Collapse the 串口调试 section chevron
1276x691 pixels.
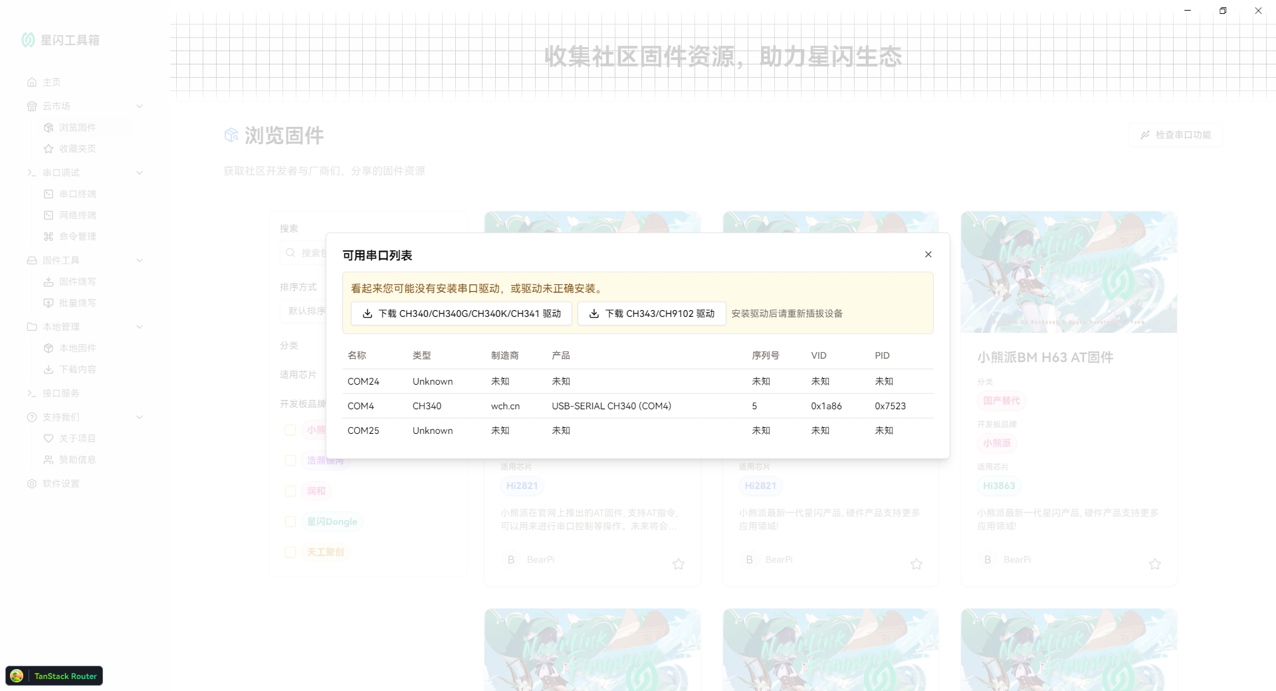pos(140,173)
